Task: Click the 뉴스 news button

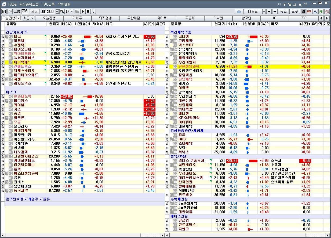Action: (283, 11)
